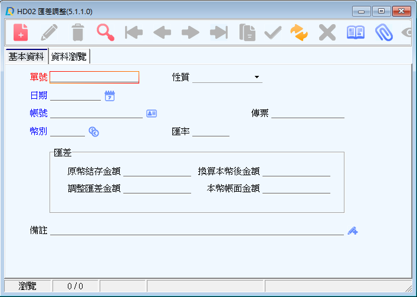Click the window resize grip corner
This screenshot has height=297, width=417.
(x=408, y=289)
